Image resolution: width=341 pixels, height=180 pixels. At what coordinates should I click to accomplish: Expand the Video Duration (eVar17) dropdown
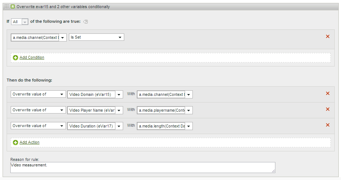[x=95, y=126]
